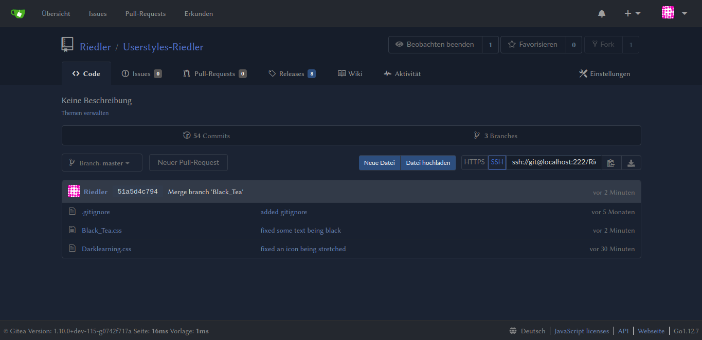Click the repository book icon
This screenshot has height=340, width=702.
pyautogui.click(x=67, y=45)
